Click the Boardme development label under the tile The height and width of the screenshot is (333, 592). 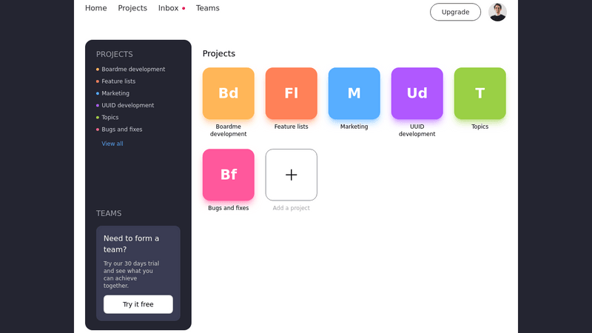pos(229,130)
